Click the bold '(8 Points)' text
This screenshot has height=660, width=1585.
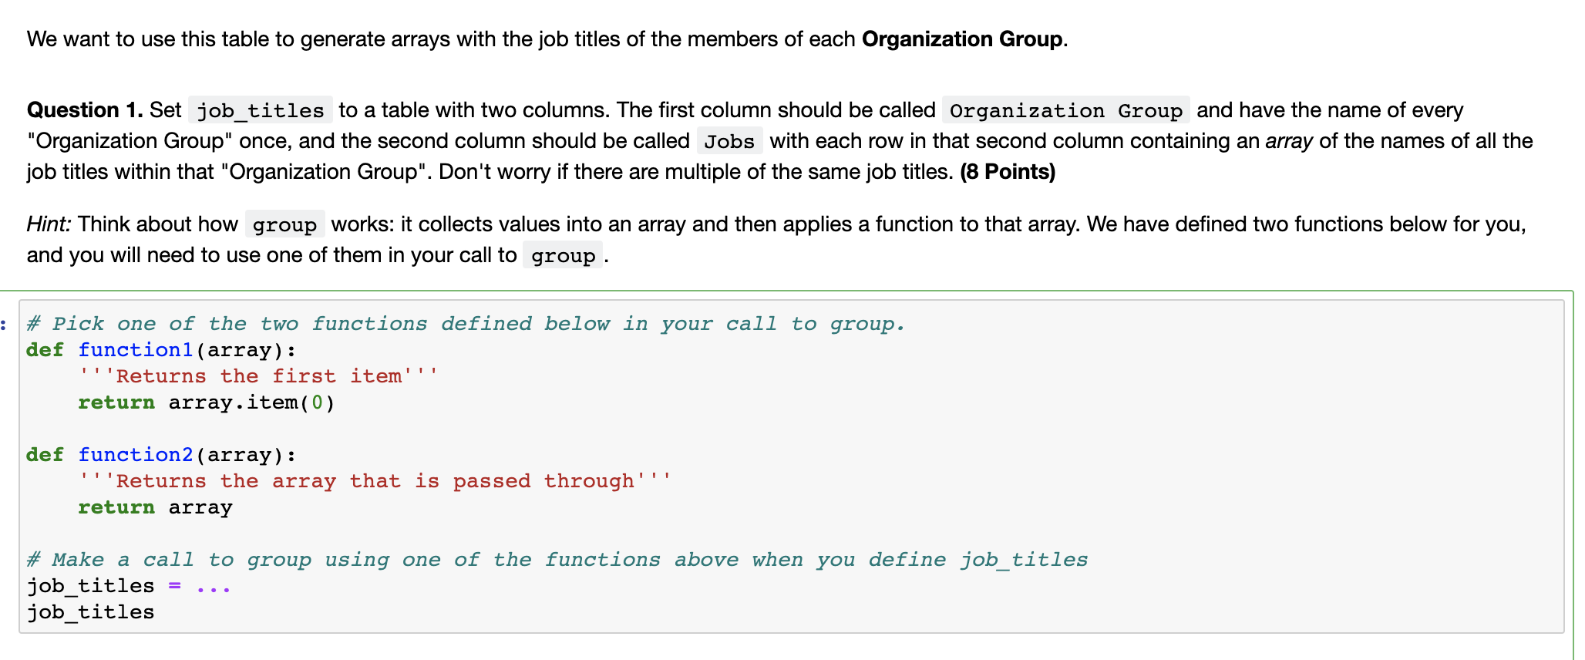coord(1008,171)
